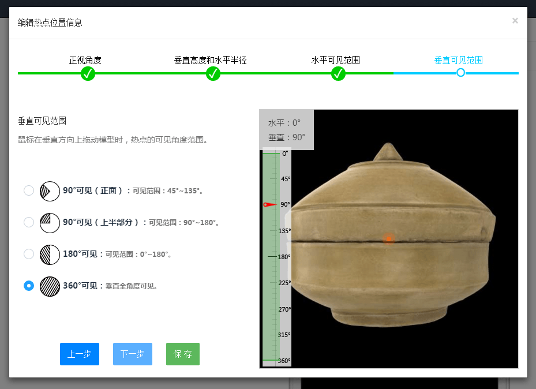
Task: Click the 垂直可见范围 section heading
Action: (x=42, y=121)
